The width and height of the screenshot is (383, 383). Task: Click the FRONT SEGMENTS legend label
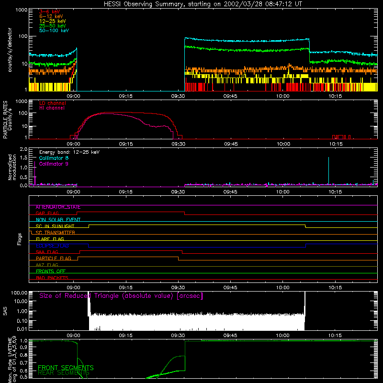(x=66, y=368)
